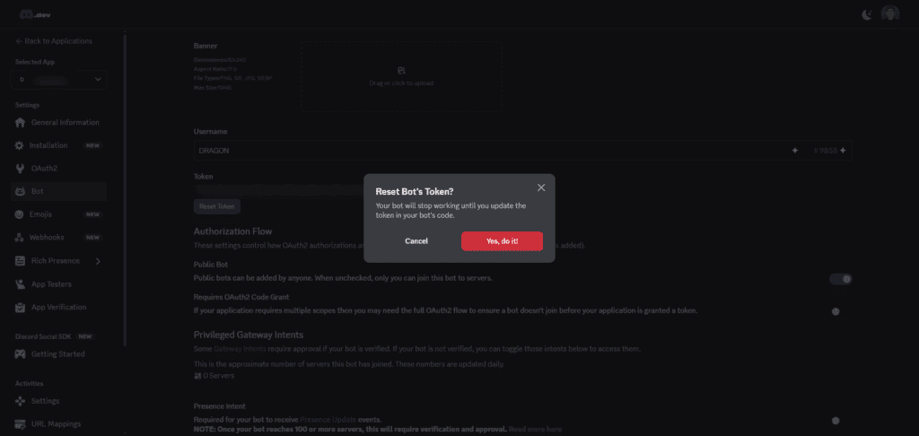
Task: Cancel the Reset Bot's Token dialog
Action: coord(416,240)
